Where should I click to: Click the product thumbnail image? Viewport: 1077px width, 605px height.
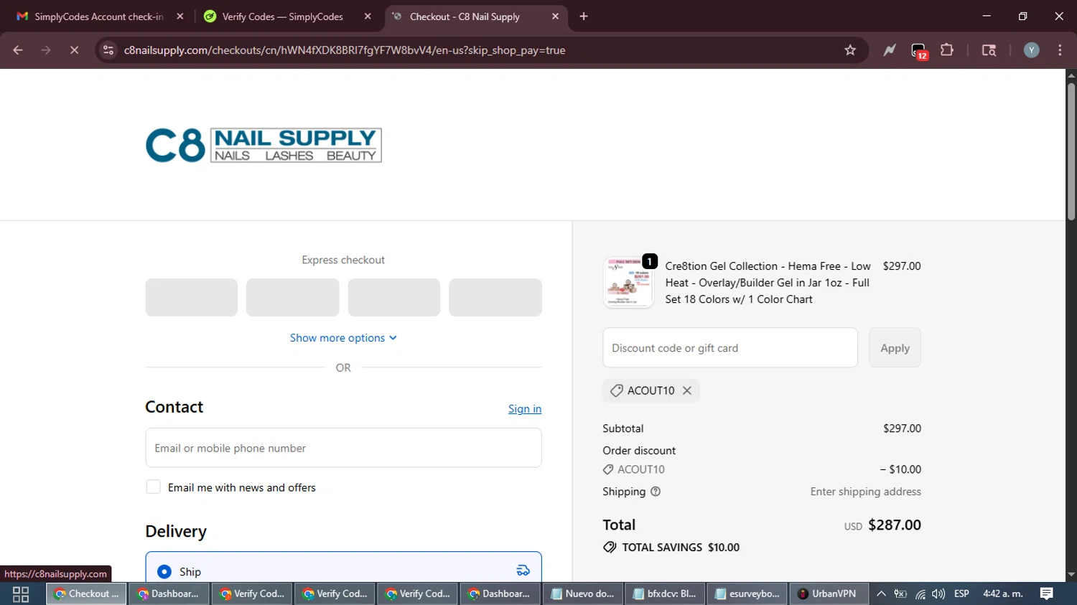(x=629, y=283)
